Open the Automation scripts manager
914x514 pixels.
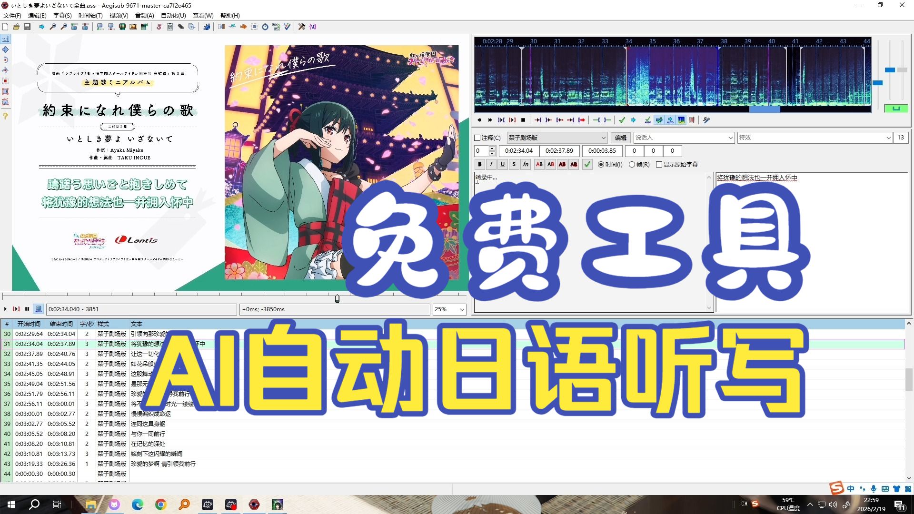click(x=208, y=27)
